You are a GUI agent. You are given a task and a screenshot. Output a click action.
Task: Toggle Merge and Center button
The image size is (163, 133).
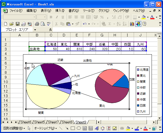point(88,17)
